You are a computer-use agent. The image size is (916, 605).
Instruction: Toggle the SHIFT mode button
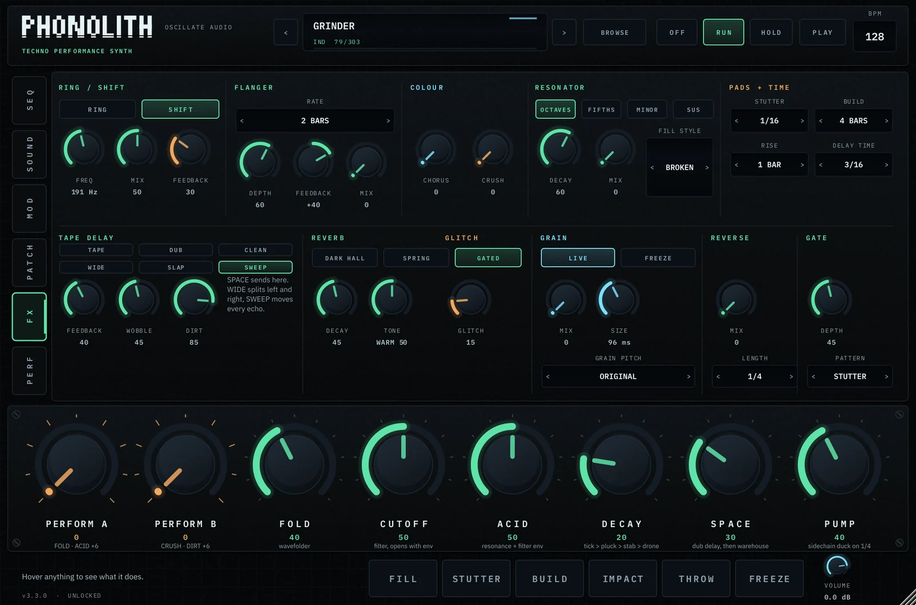click(x=180, y=109)
